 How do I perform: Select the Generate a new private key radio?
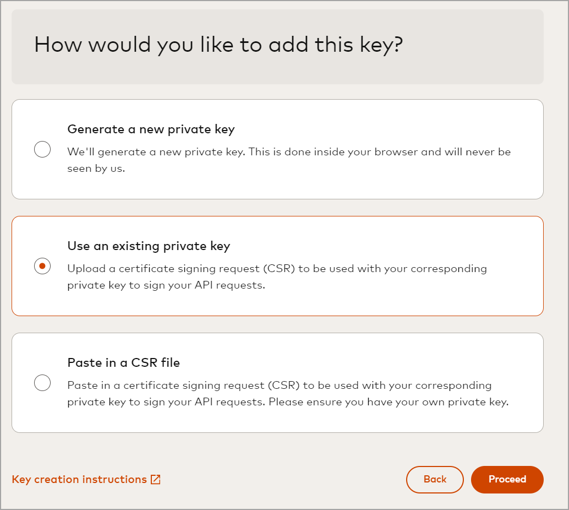42,149
